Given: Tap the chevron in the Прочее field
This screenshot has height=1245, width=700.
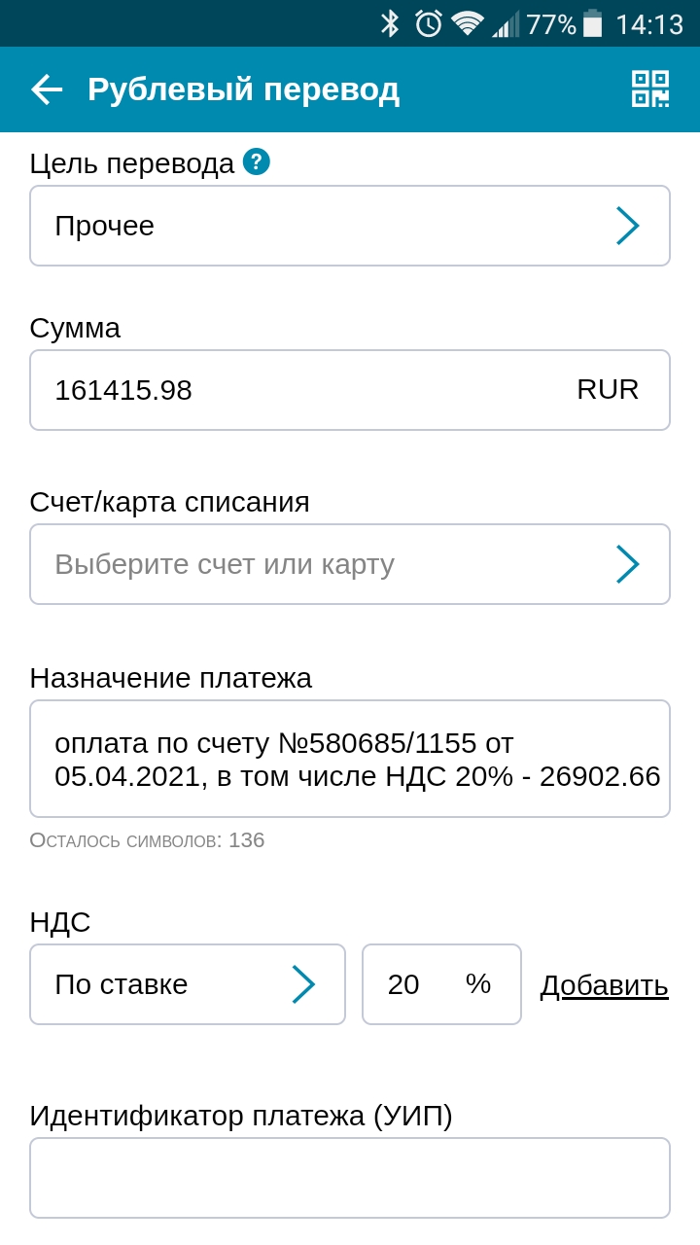Looking at the screenshot, I should (x=628, y=226).
